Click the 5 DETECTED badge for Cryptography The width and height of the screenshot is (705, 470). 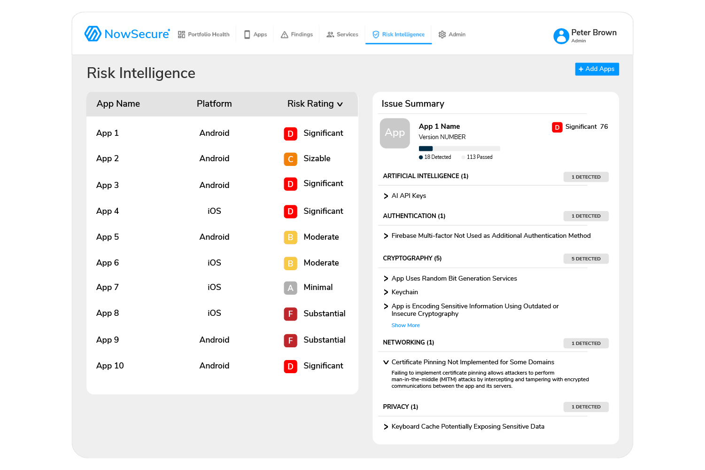point(586,259)
